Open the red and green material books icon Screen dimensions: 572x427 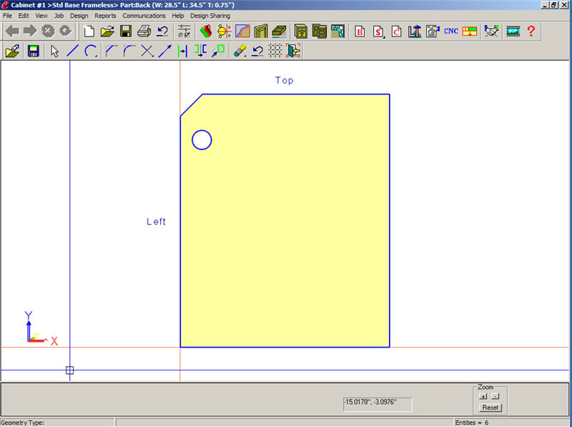coord(206,31)
